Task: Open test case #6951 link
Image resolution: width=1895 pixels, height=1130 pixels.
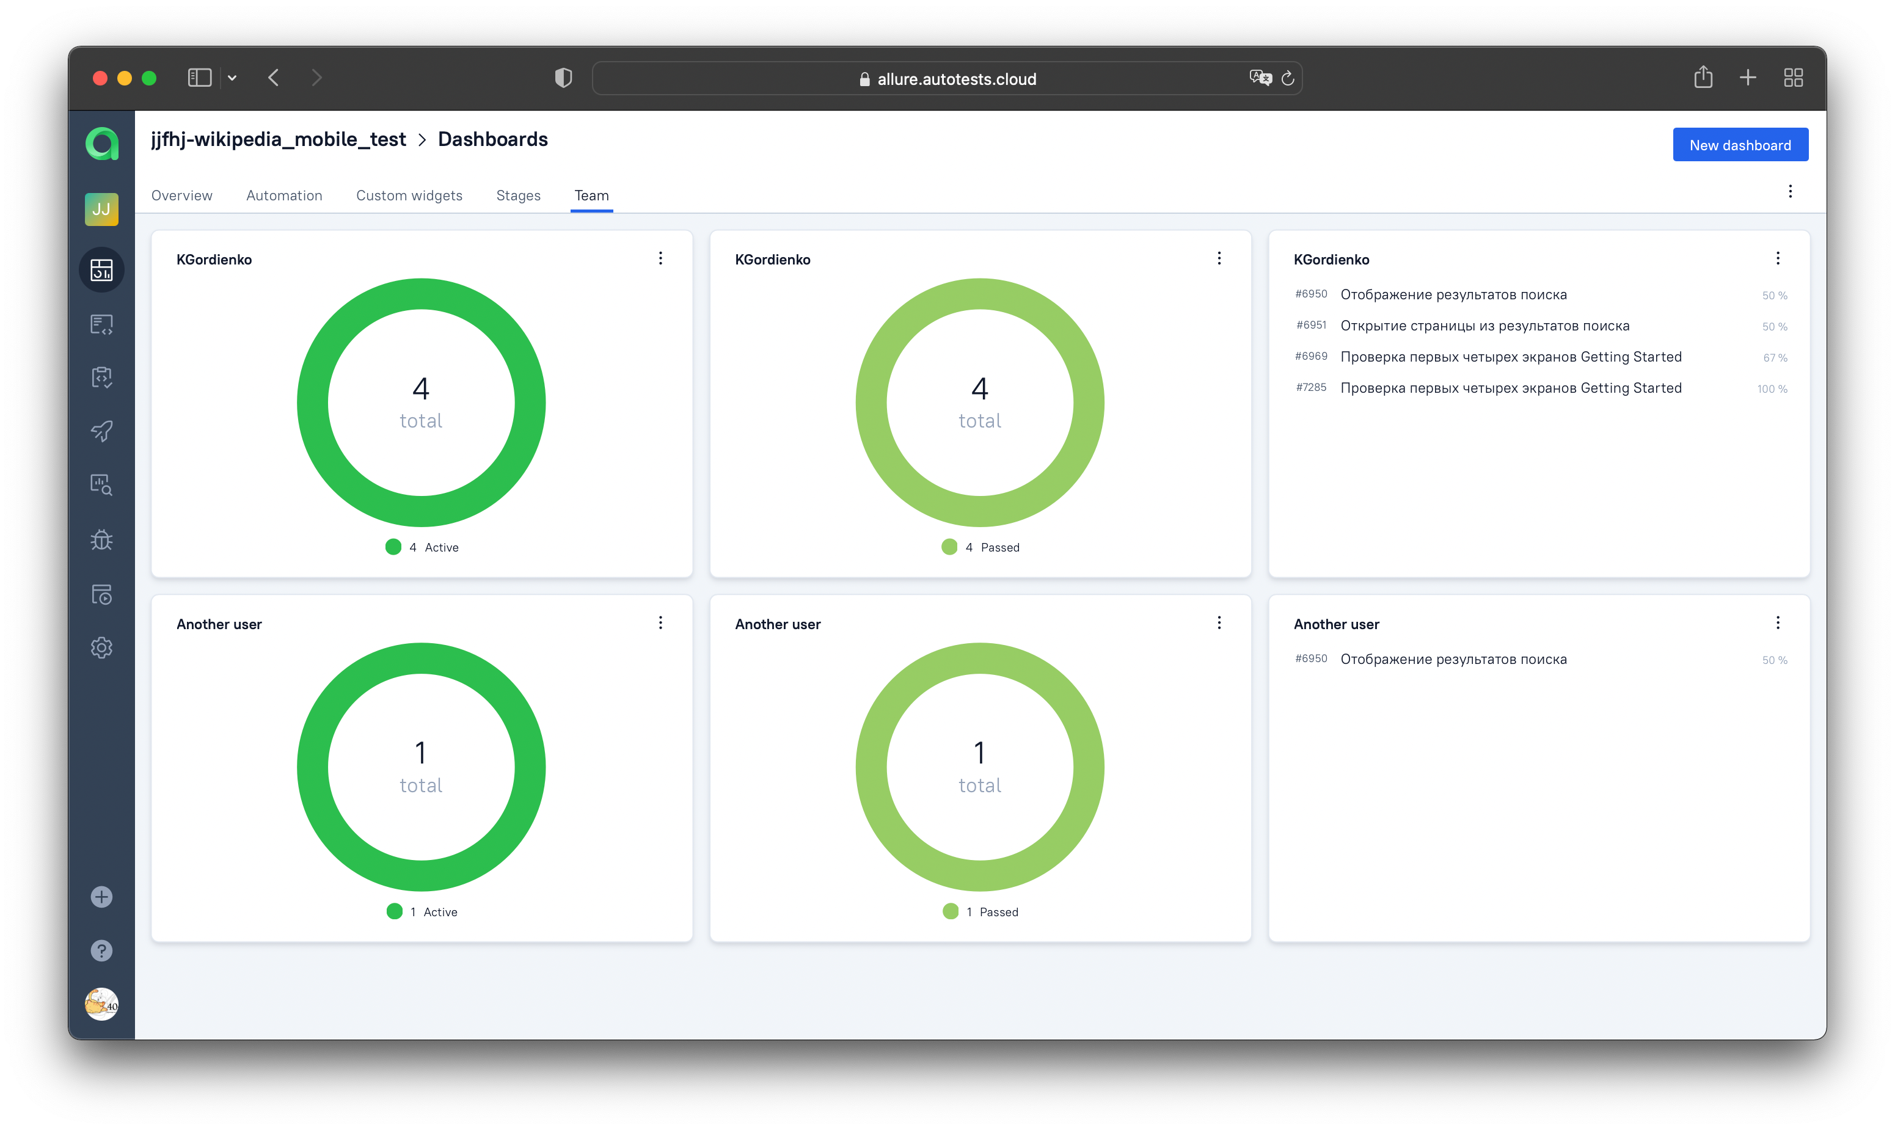Action: (1484, 326)
